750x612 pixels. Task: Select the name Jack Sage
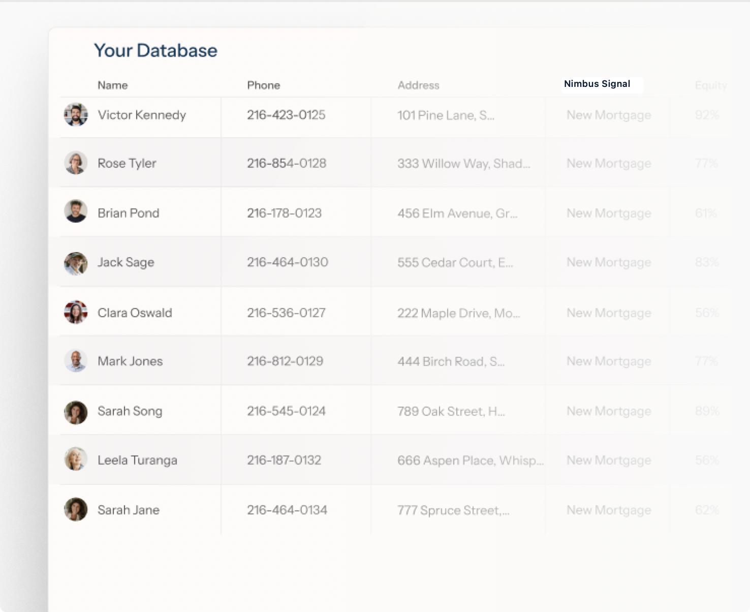126,262
